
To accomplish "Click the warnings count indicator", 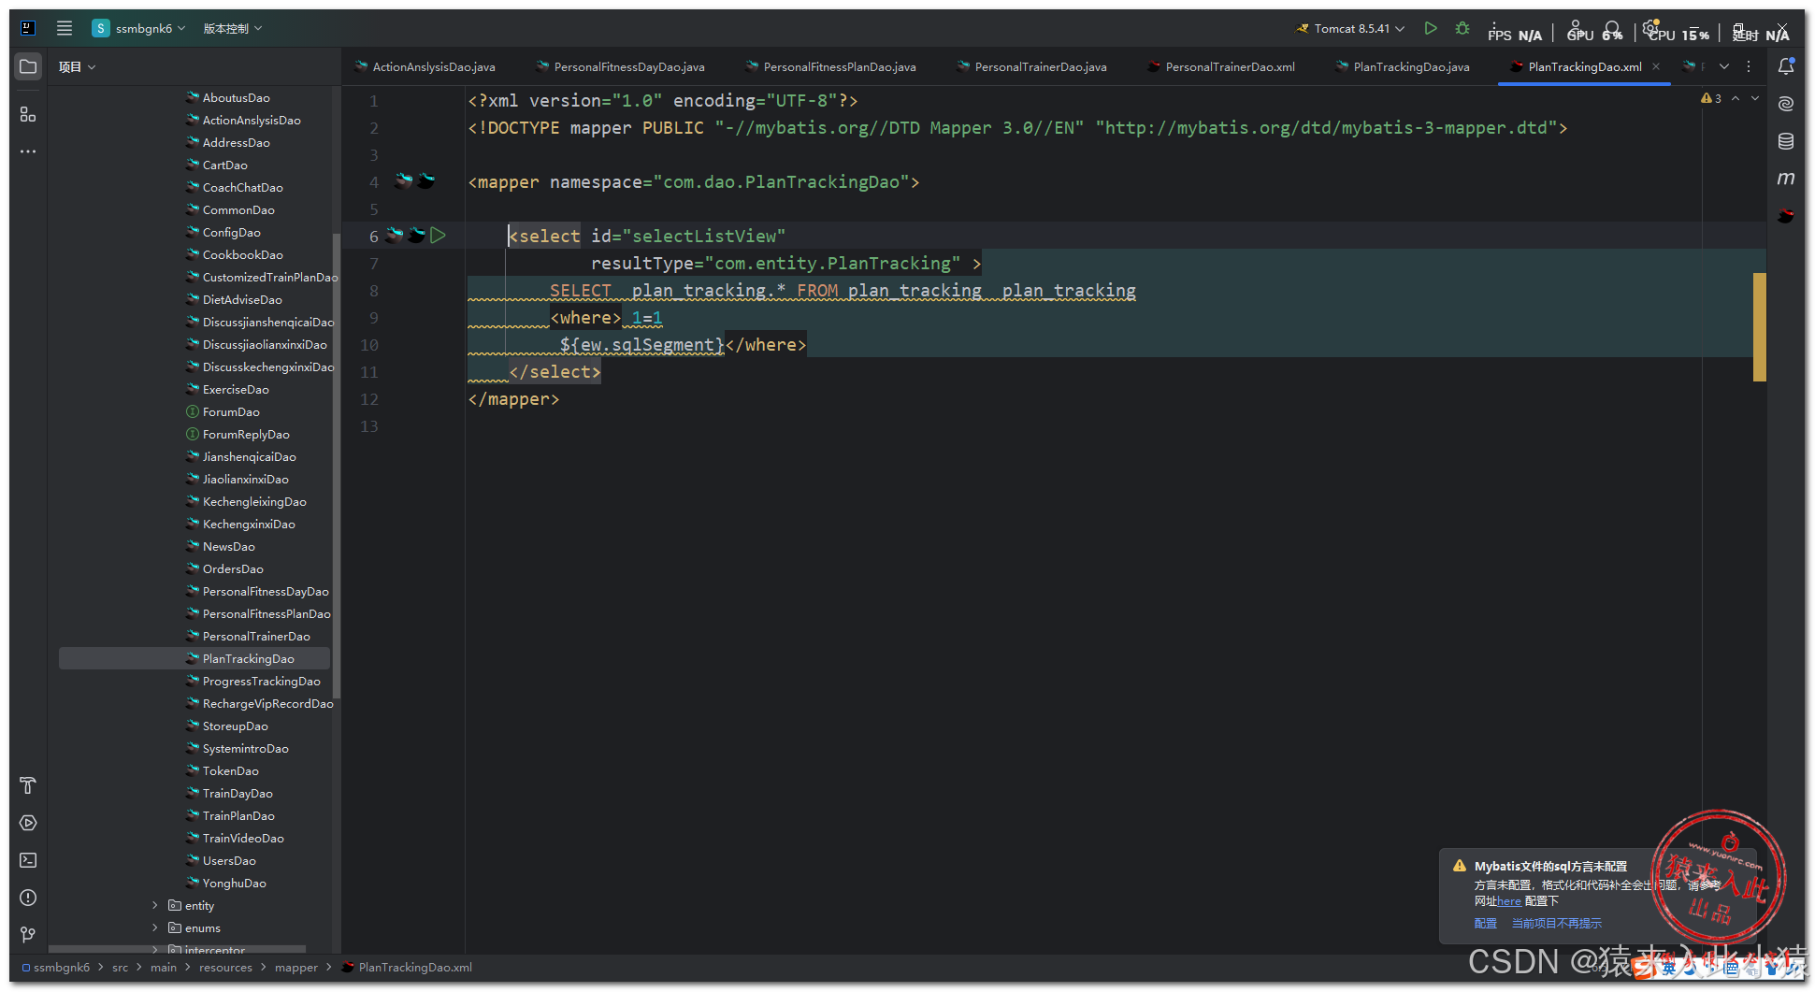I will [x=1711, y=98].
